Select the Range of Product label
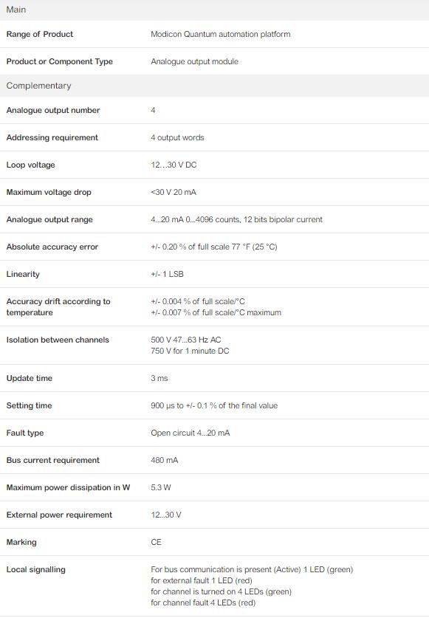This screenshot has height=618, width=429. (x=40, y=34)
